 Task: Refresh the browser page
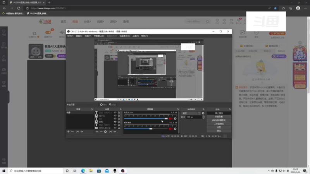pyautogui.click(x=19, y=8)
